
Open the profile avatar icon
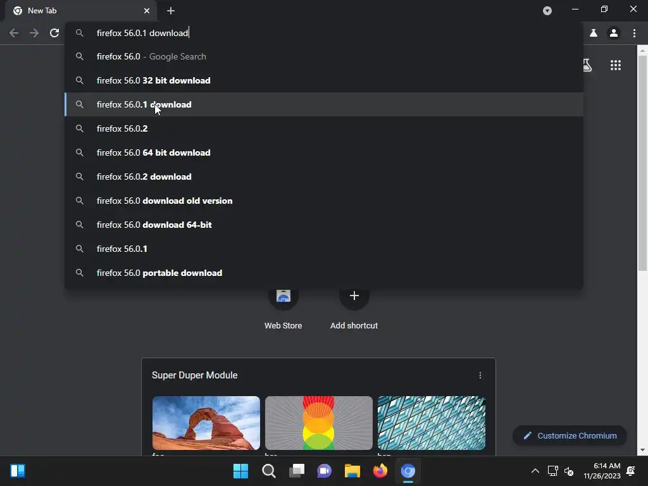tap(614, 33)
